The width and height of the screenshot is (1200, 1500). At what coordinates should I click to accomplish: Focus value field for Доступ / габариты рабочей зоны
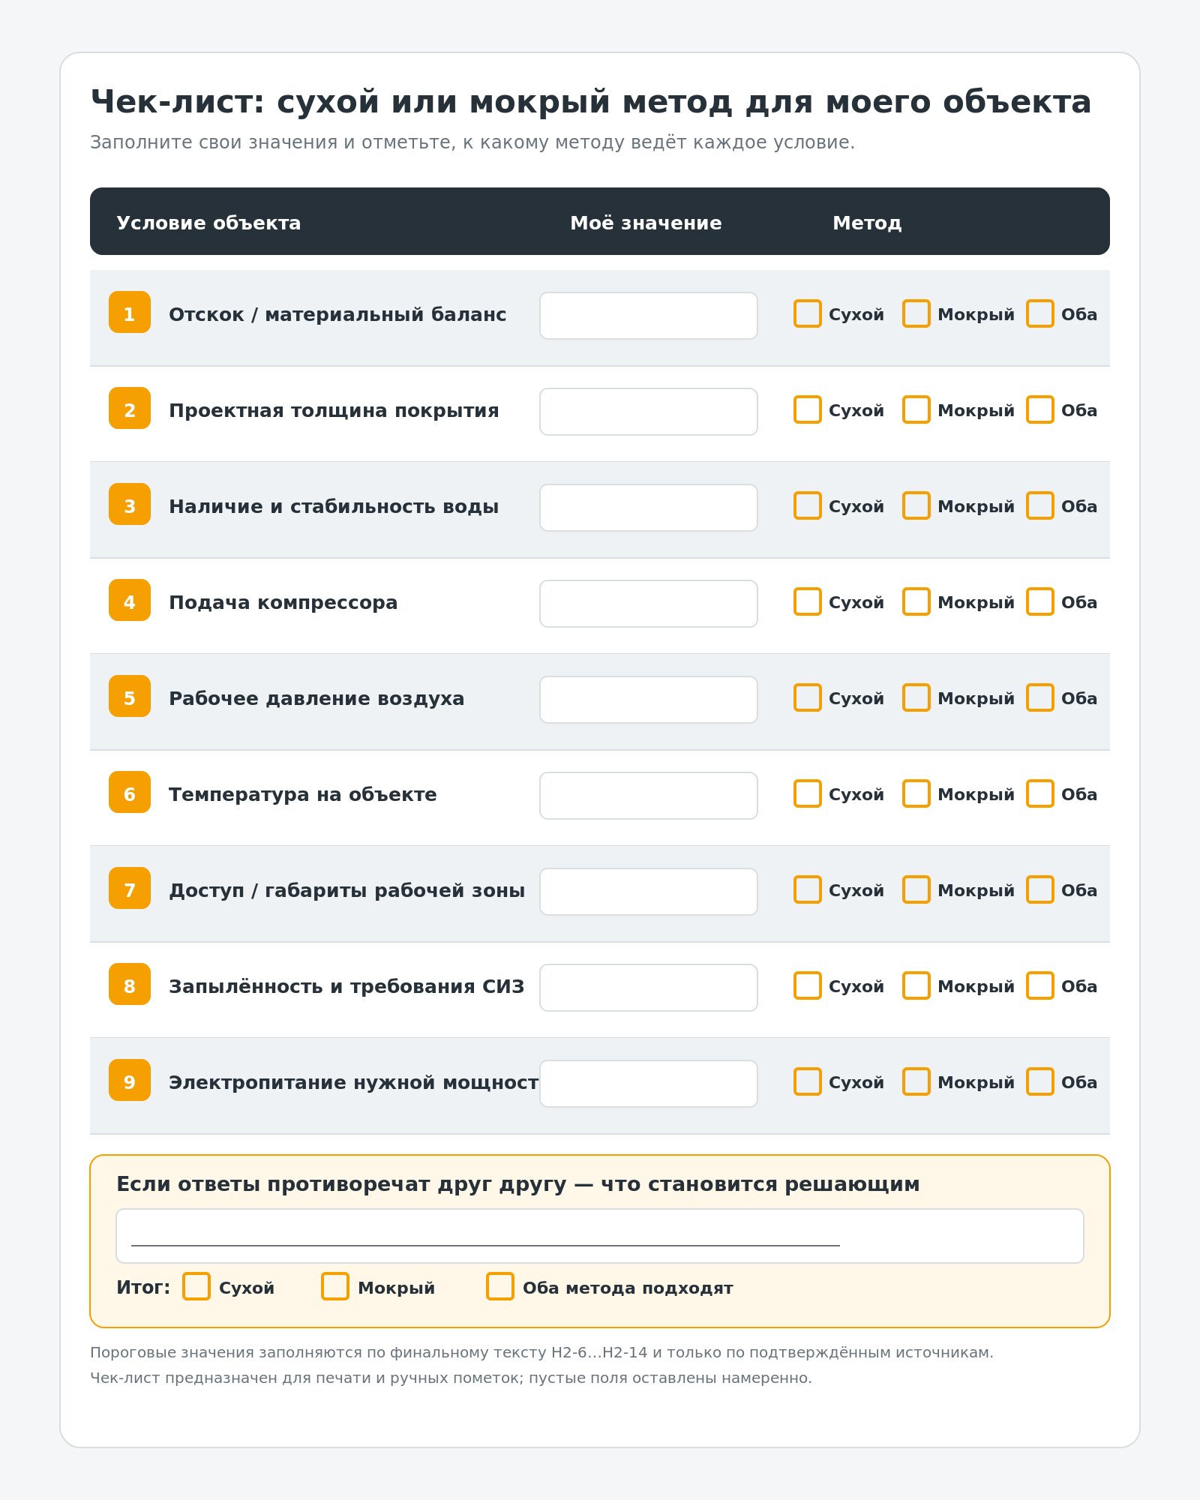649,892
